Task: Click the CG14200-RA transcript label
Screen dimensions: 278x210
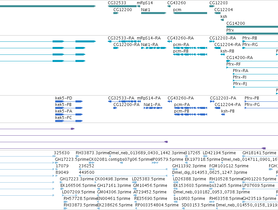Action: (239, 58)
